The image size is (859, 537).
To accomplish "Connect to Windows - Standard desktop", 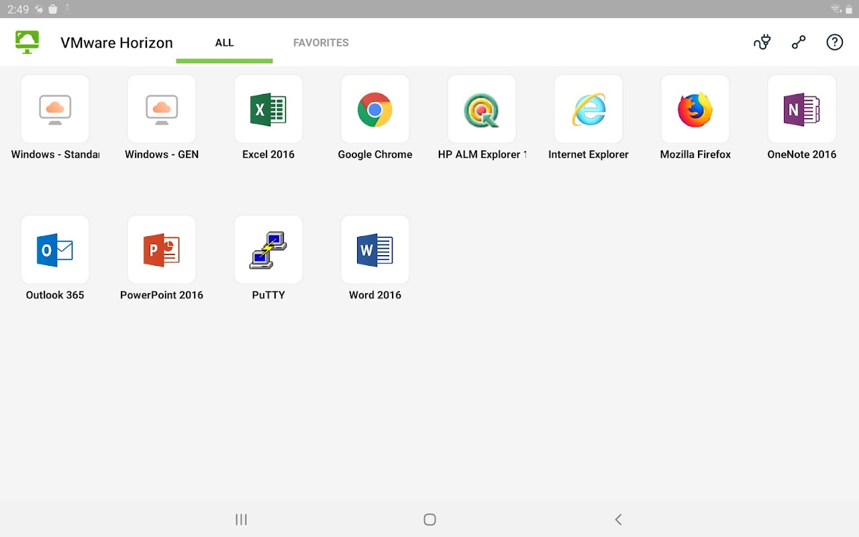I will 55,109.
